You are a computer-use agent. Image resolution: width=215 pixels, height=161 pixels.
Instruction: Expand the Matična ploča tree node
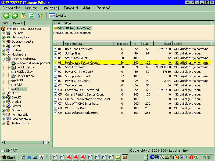point(3,37)
